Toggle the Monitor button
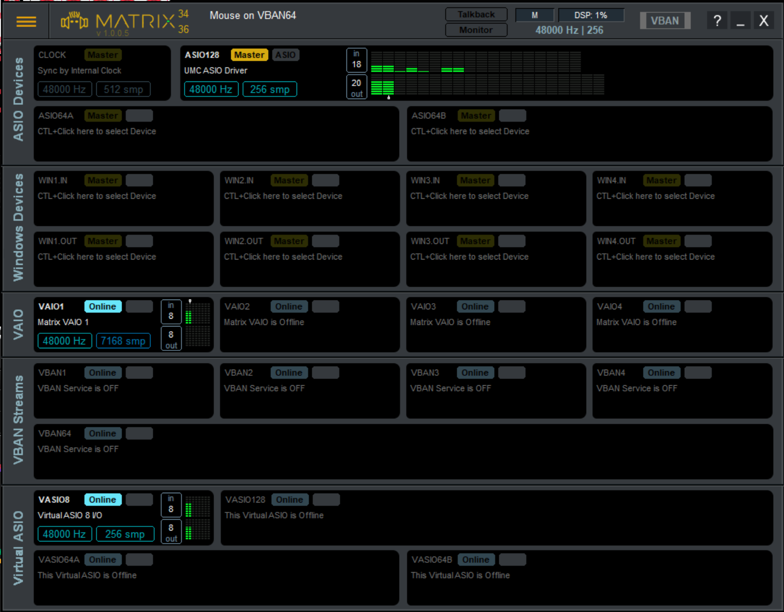 tap(476, 30)
